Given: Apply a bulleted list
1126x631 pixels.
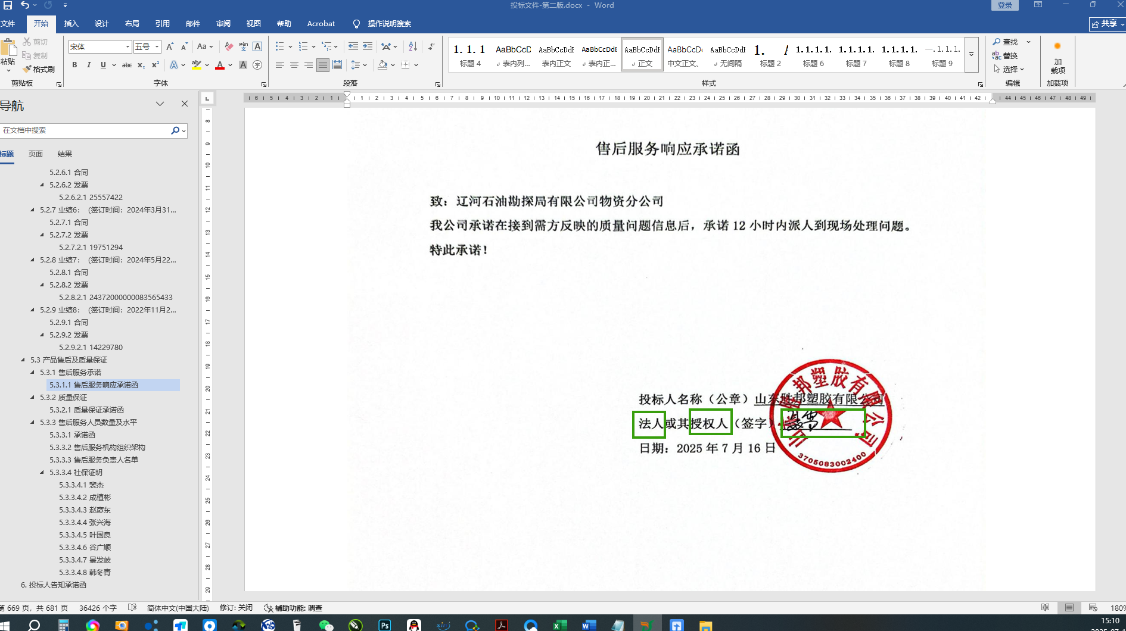Looking at the screenshot, I should tap(280, 46).
